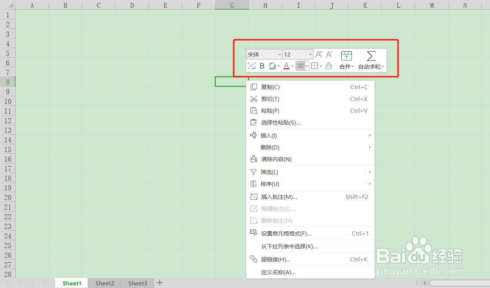Choose 复制 from the context menu
The width and height of the screenshot is (490, 288).
click(x=269, y=87)
